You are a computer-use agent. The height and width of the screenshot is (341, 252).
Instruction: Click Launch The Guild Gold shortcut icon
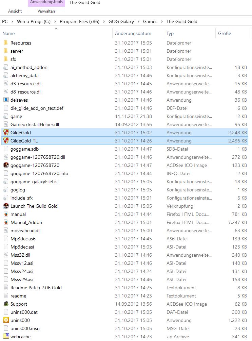tap(6, 206)
